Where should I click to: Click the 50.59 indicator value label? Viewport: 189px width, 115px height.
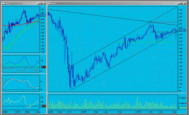coord(44,106)
